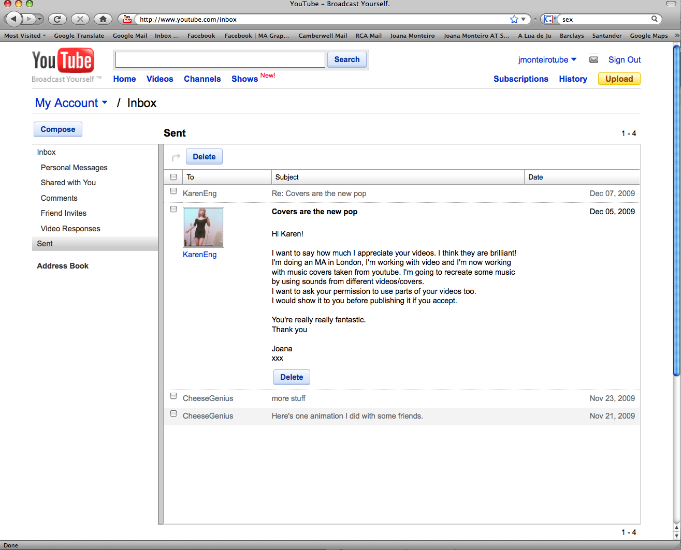Open Personal Messages folder
Viewport: 681px width, 550px height.
[74, 168]
